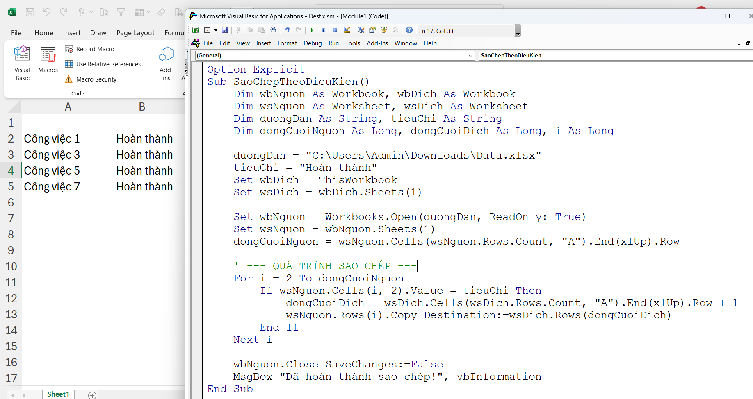Open the SaoChepTheoDieuKien procedure dropdown

click(615, 56)
